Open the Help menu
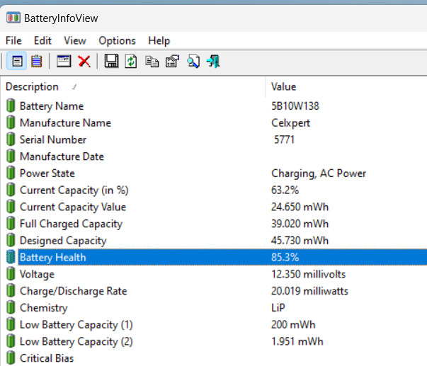Viewport: 427px width, 366px height. pos(159,40)
